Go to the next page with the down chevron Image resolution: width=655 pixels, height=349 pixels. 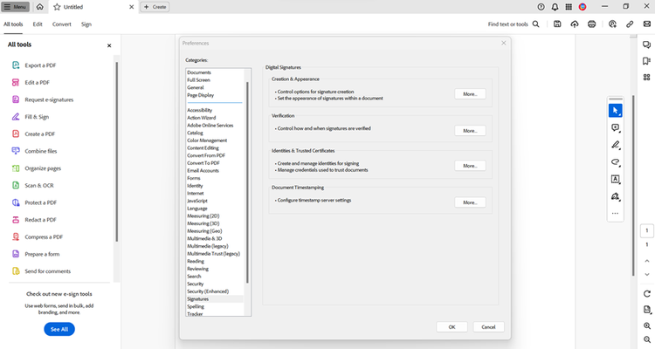[x=647, y=274]
